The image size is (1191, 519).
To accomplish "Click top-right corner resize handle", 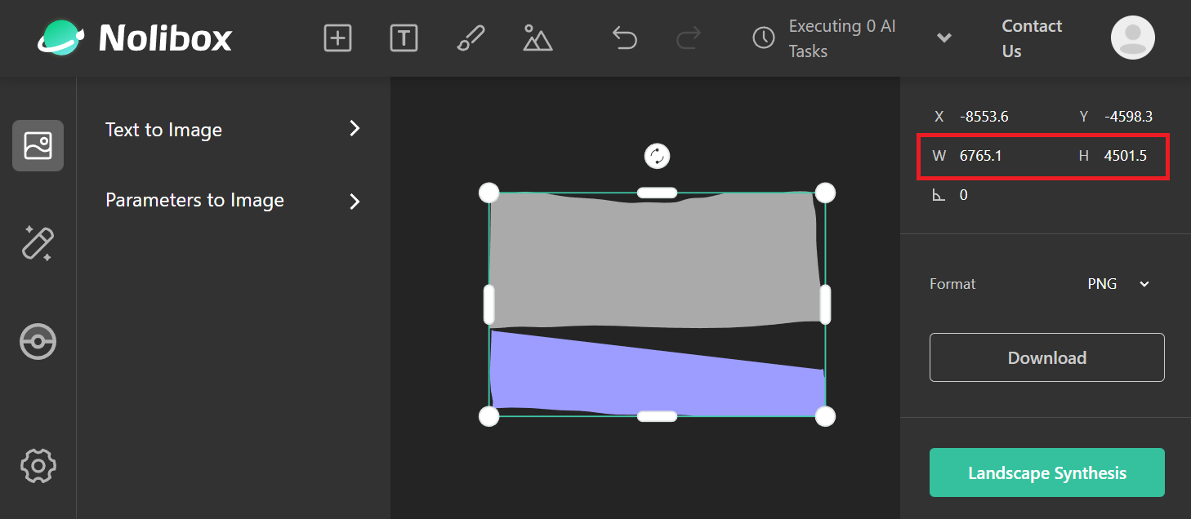I will point(825,193).
